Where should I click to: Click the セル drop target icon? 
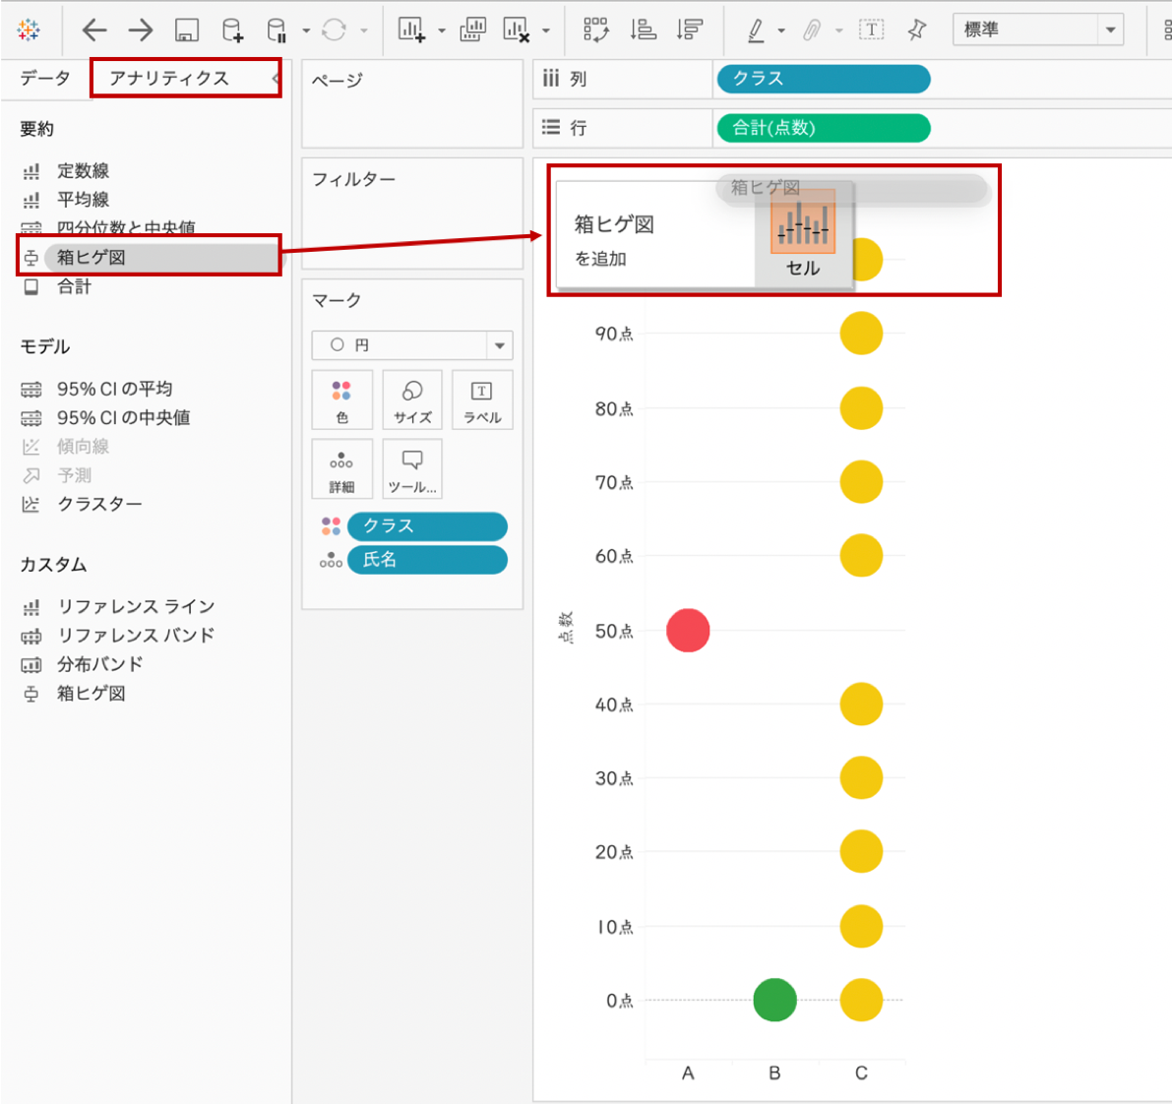803,223
